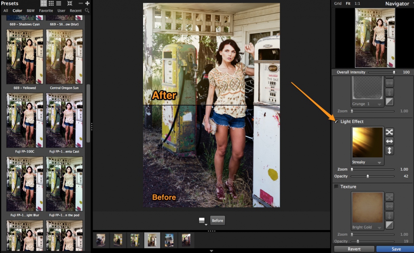
Task: Open the User presets tab
Action: tap(61, 10)
